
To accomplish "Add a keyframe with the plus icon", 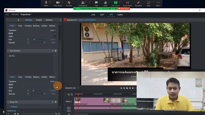I will (x=8, y=114).
